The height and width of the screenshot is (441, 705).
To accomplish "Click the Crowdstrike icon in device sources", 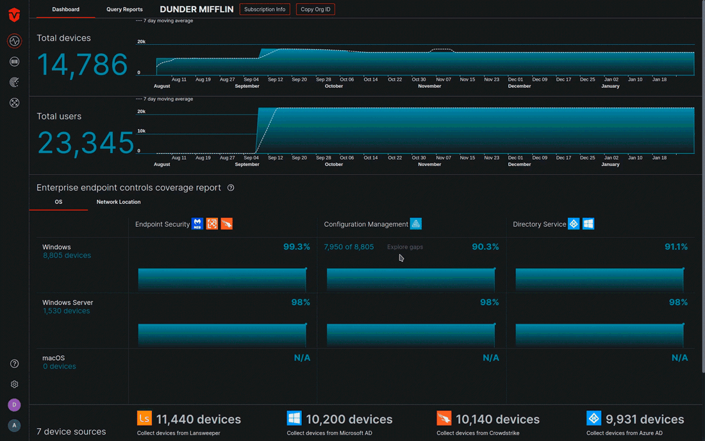I will tap(444, 418).
